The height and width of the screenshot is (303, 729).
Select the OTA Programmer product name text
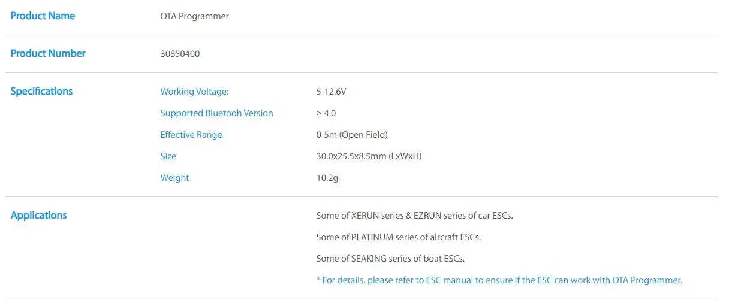pos(194,16)
